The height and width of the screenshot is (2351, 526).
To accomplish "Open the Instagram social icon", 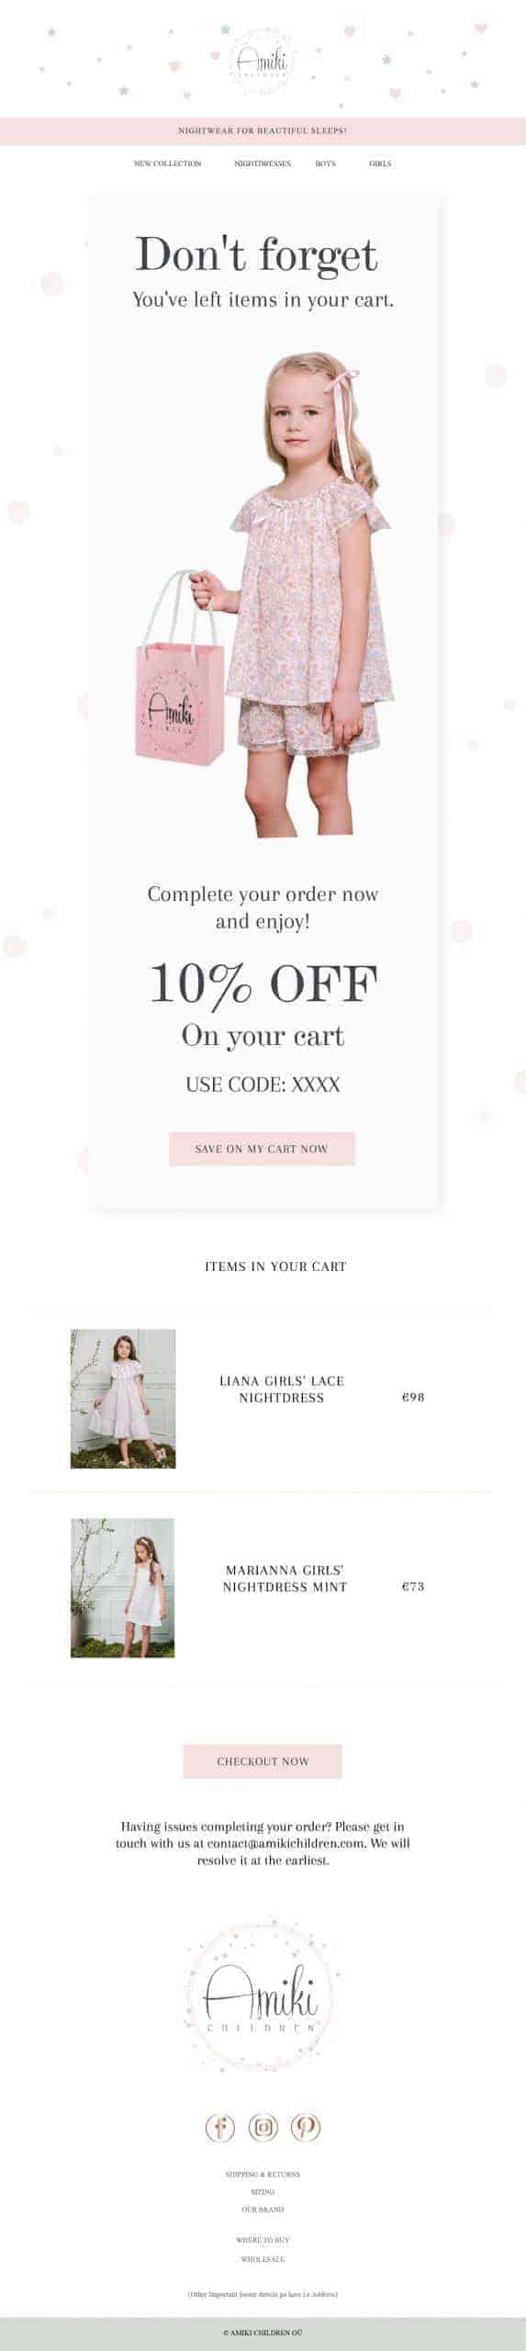I will coord(263,2127).
